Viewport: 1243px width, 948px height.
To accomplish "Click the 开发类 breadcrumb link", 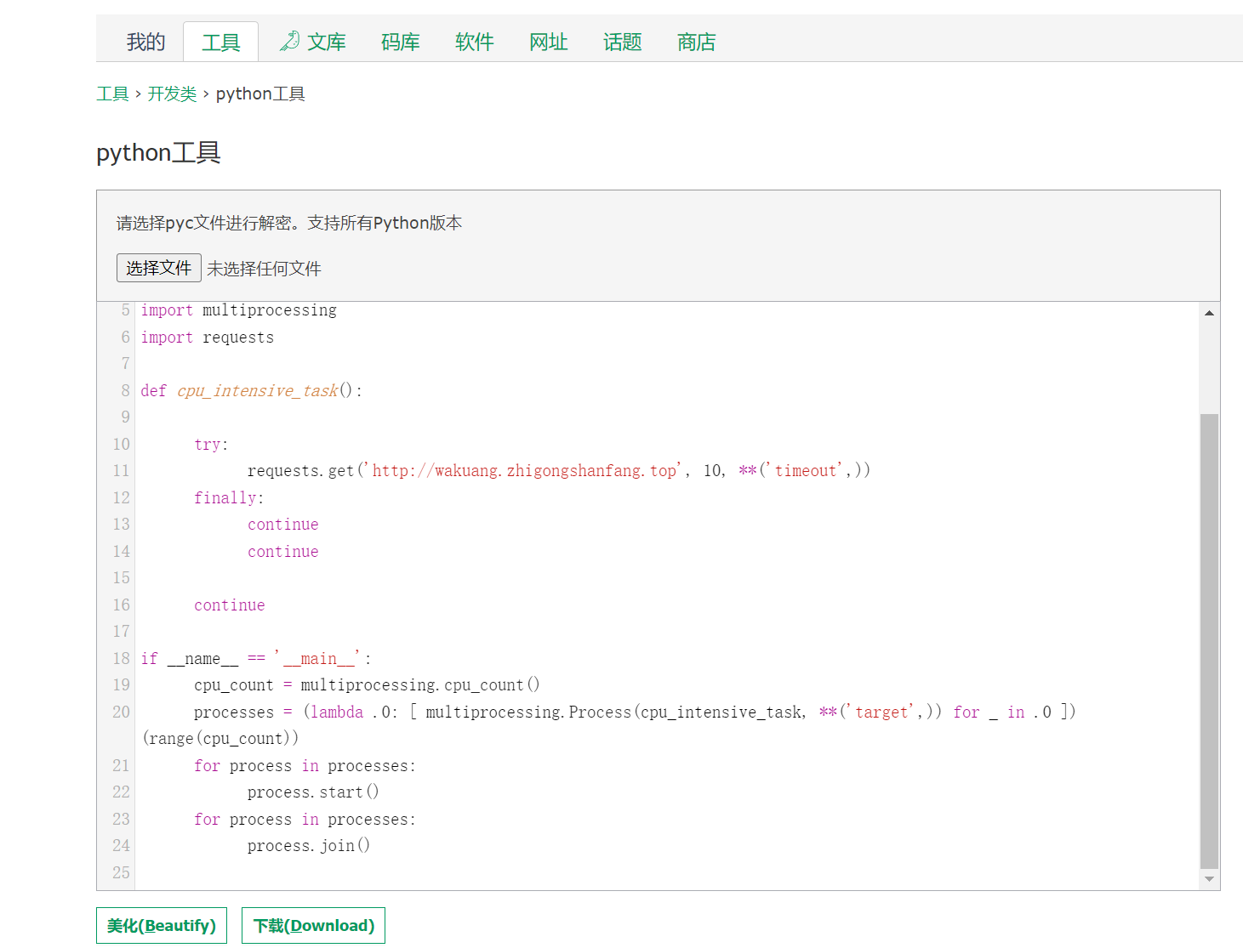I will coord(172,94).
